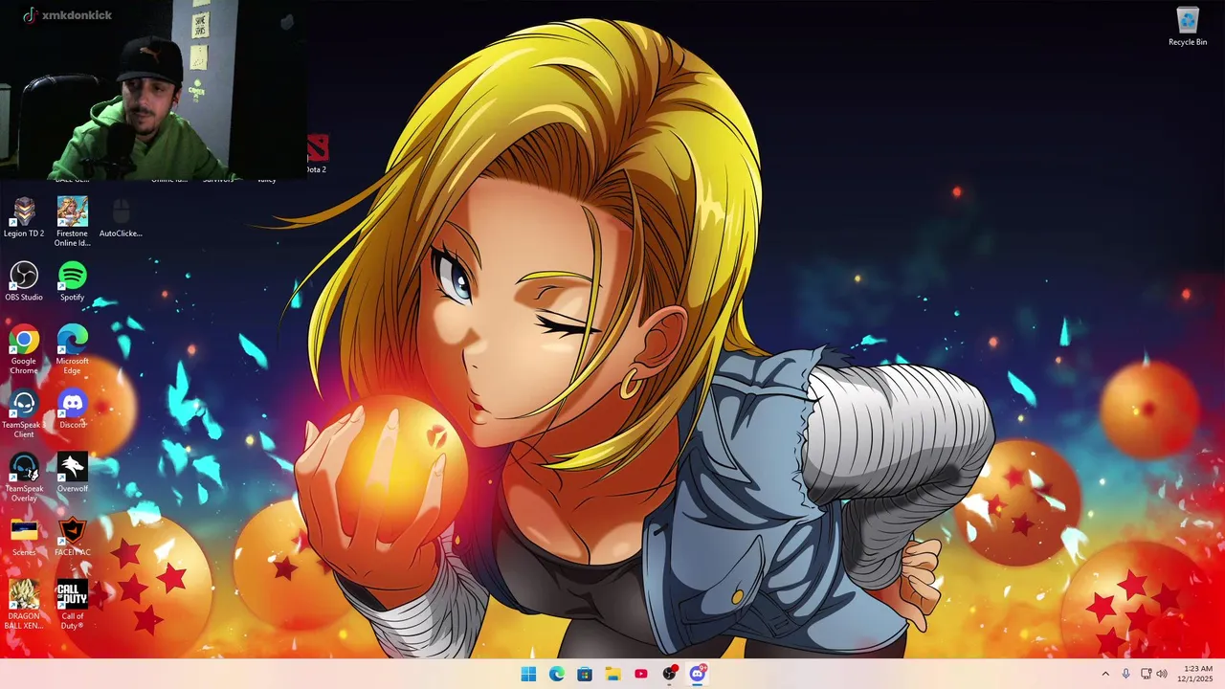1225x689 pixels.
Task: Click the microphone tray icon
Action: 1126,674
